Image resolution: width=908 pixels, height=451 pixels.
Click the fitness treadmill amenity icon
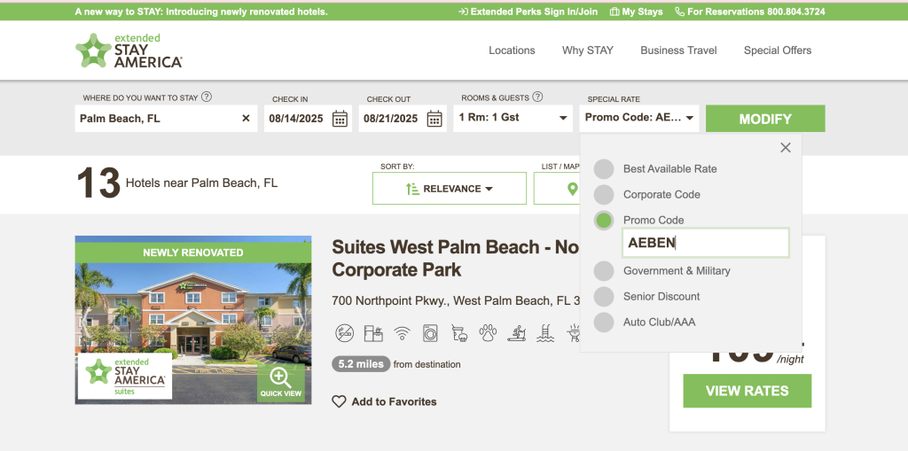517,333
